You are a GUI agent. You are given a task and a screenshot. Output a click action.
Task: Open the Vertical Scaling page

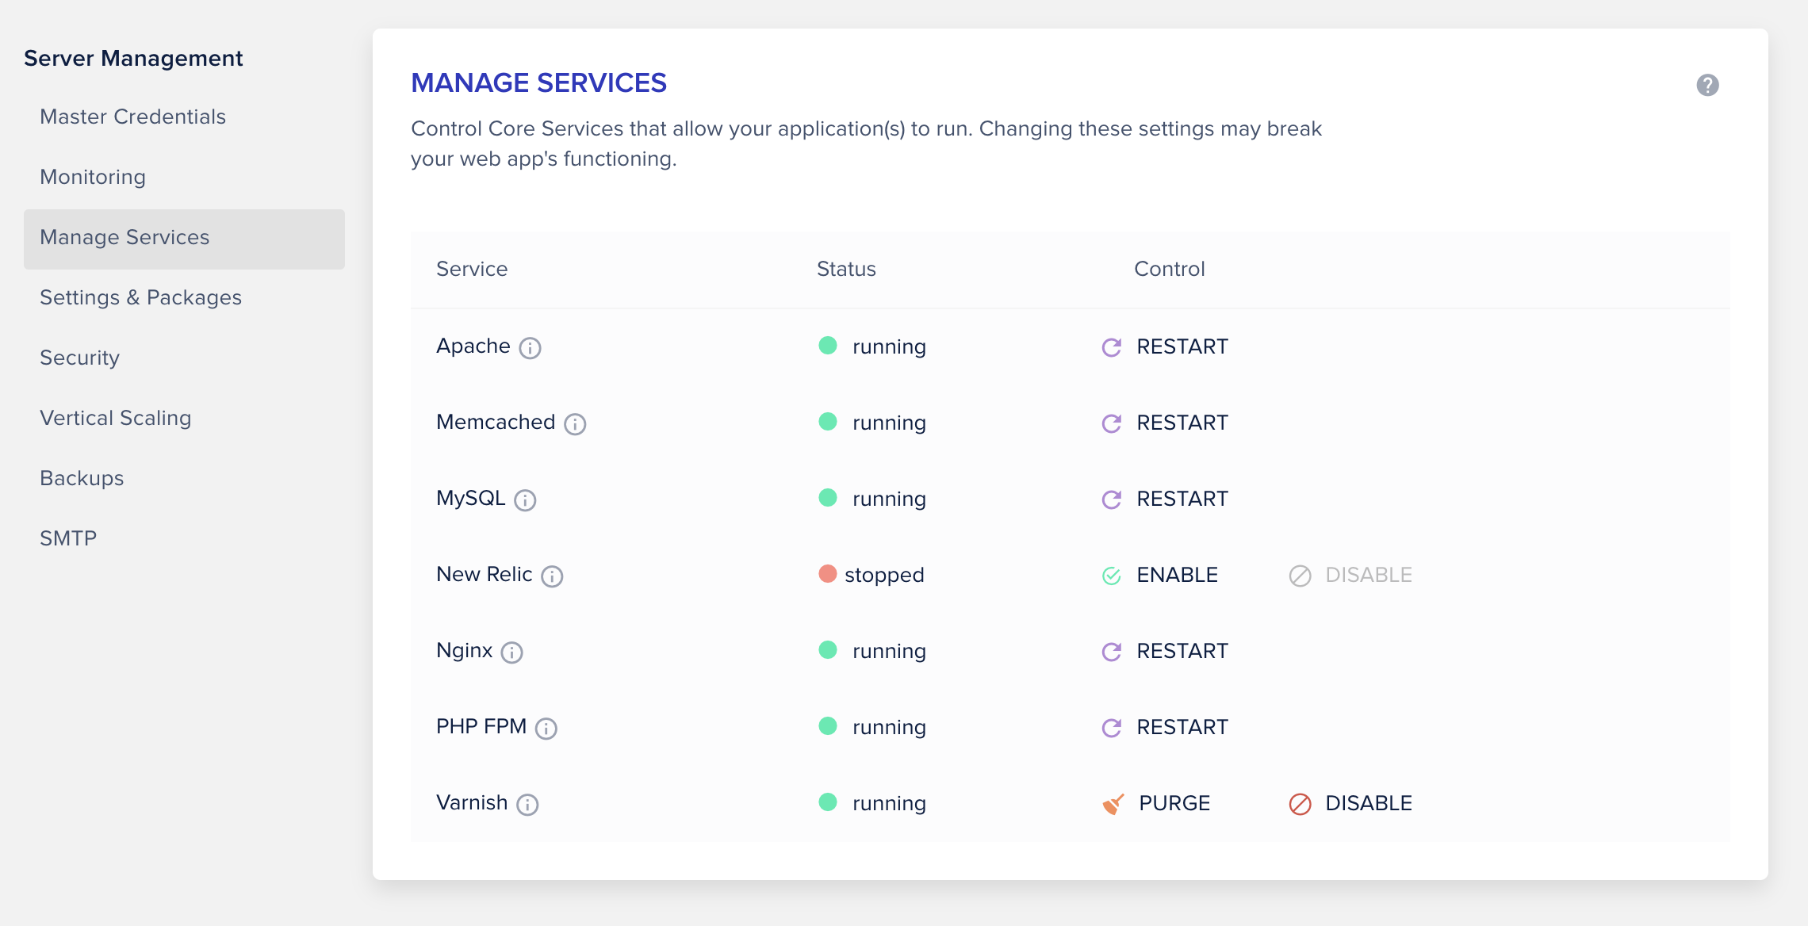[116, 418]
